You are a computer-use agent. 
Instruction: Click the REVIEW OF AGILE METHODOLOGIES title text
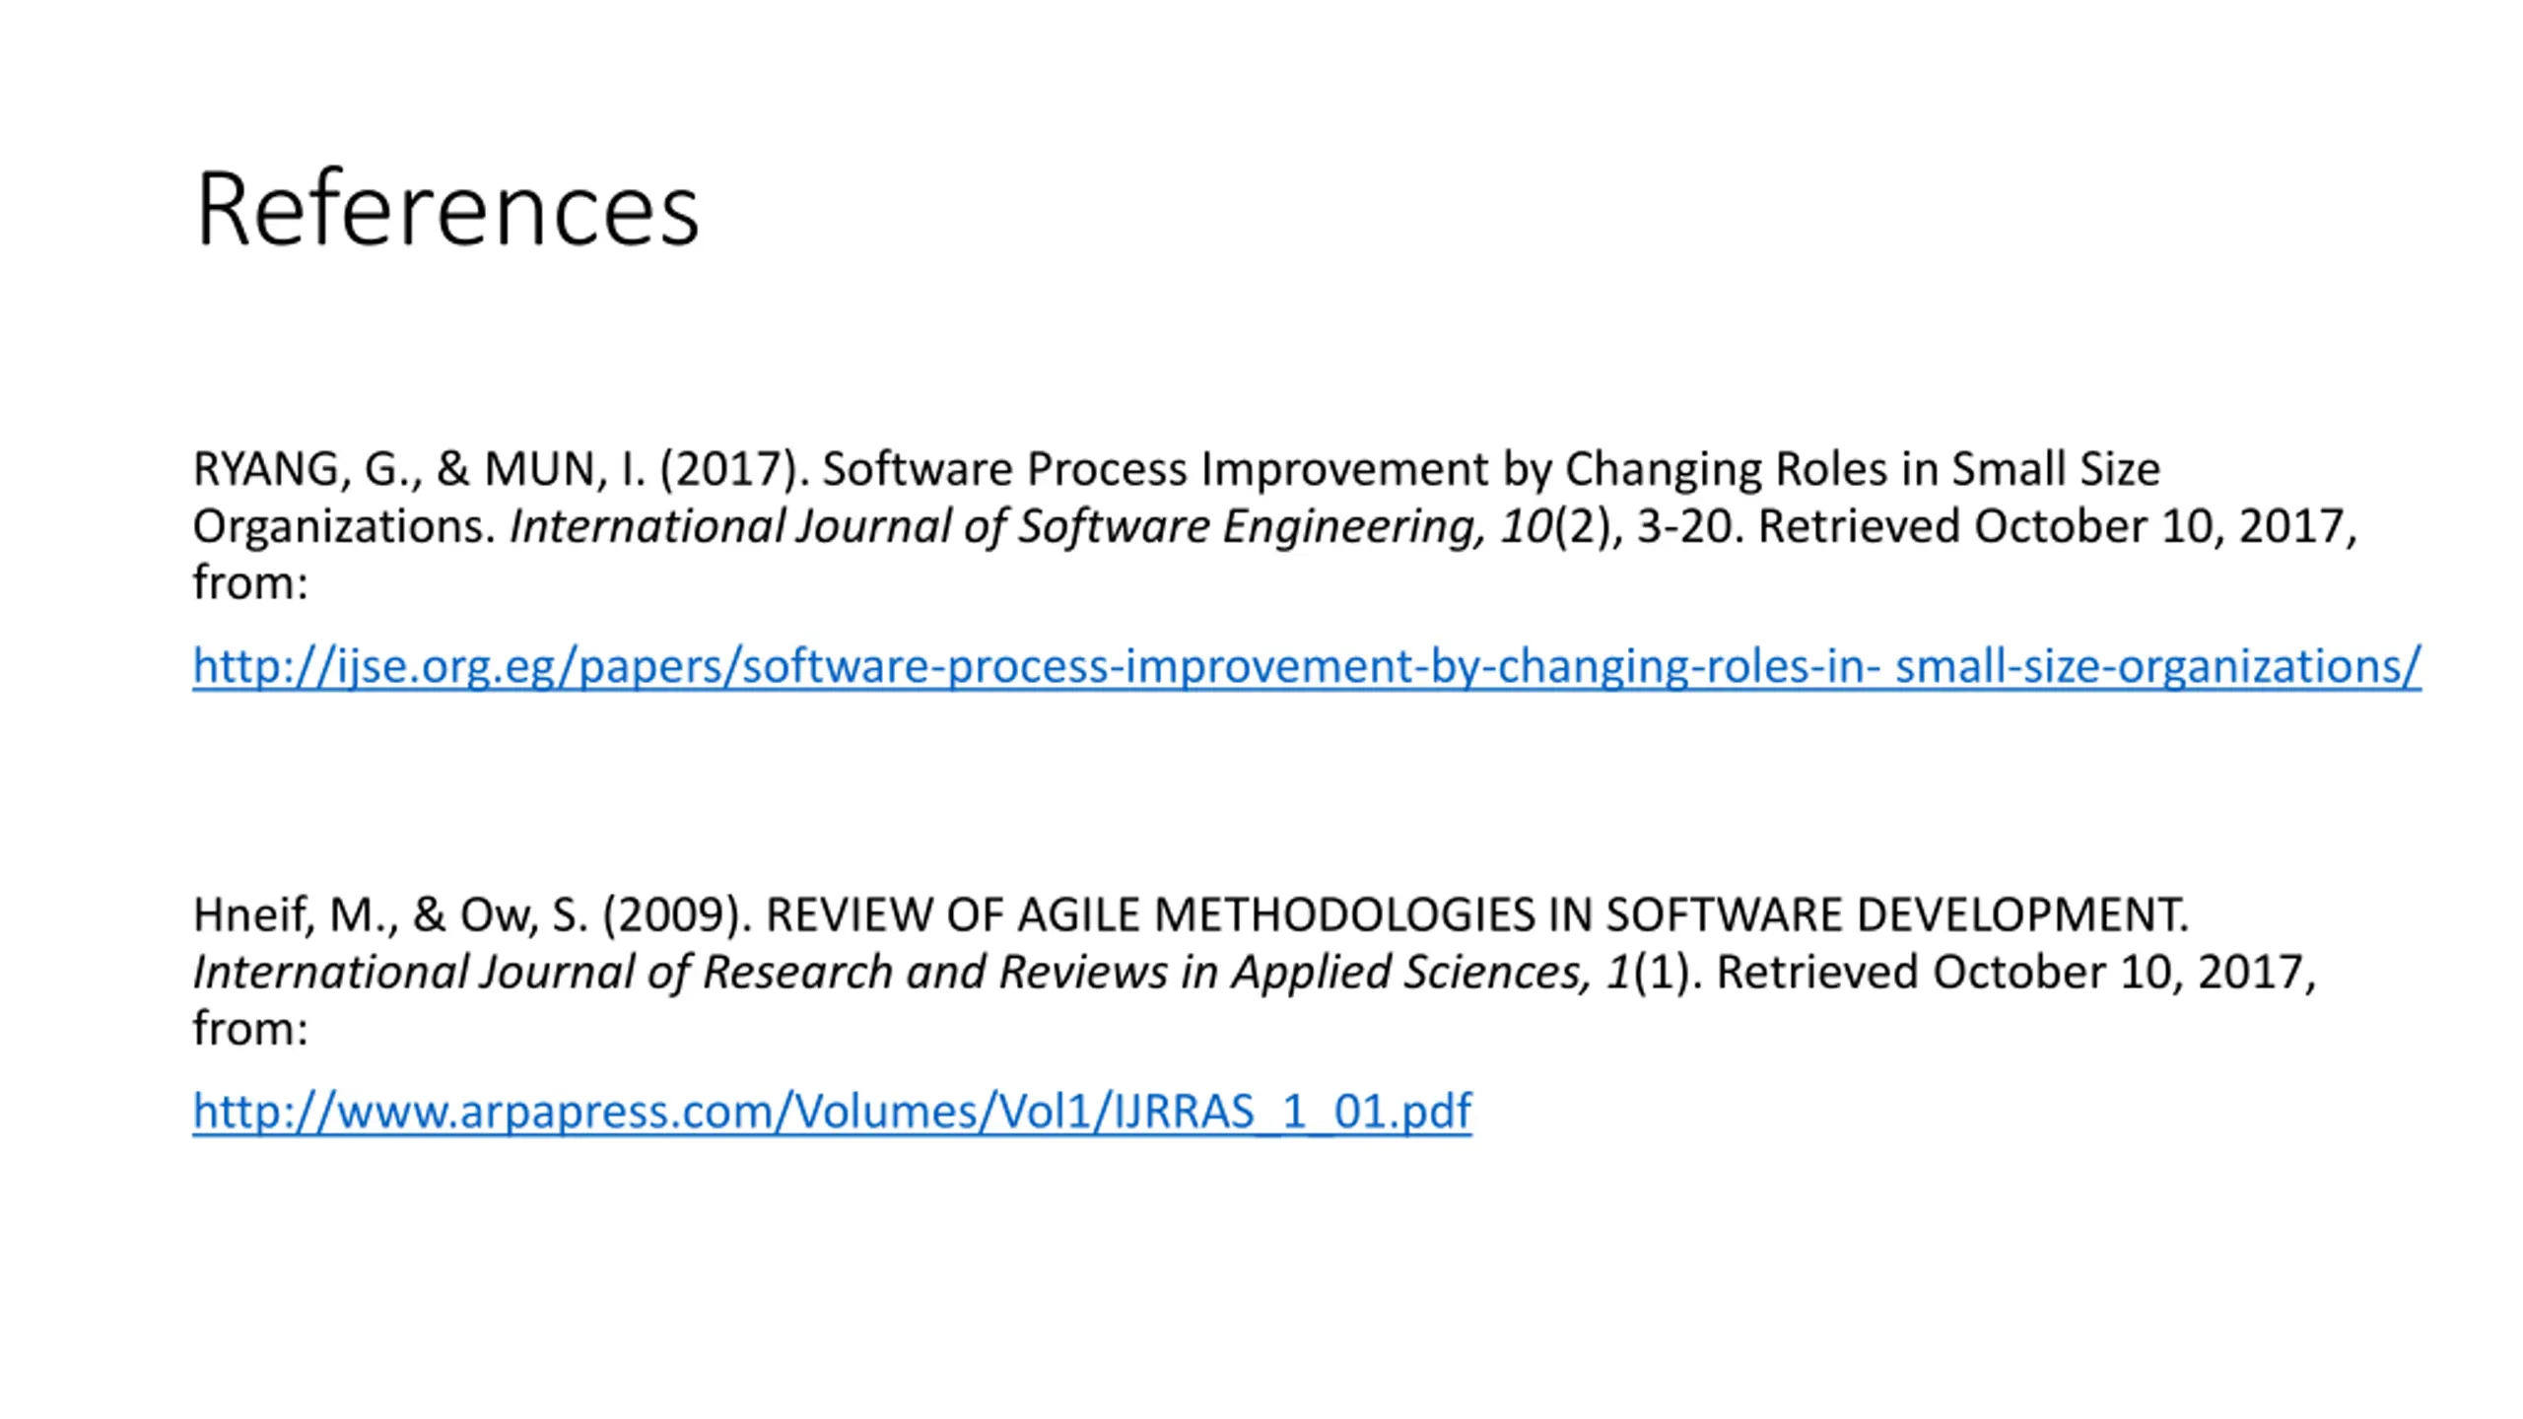[x=1476, y=915]
